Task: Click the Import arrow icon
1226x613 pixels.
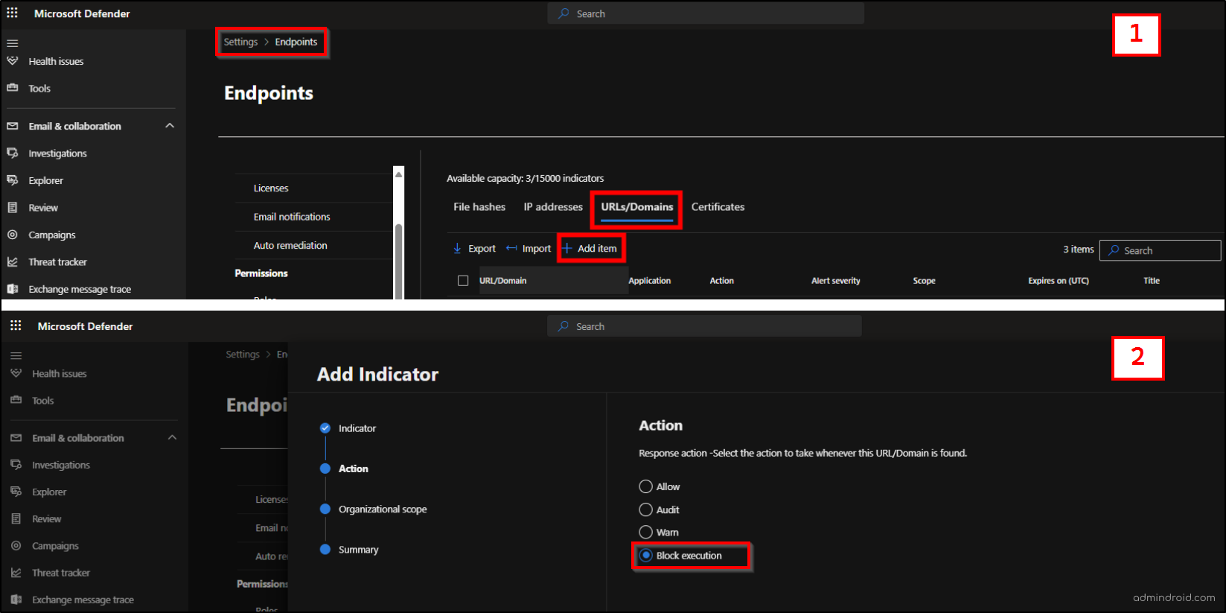Action: 511,249
